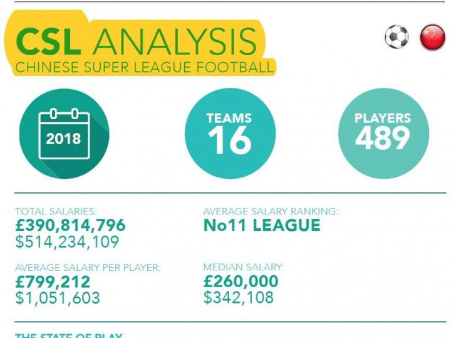Select the No11 League ranking text

point(262,226)
